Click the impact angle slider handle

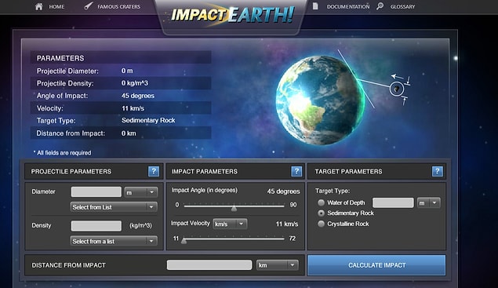234,208
